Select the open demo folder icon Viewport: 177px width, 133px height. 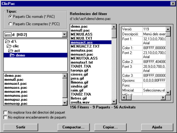(12, 55)
